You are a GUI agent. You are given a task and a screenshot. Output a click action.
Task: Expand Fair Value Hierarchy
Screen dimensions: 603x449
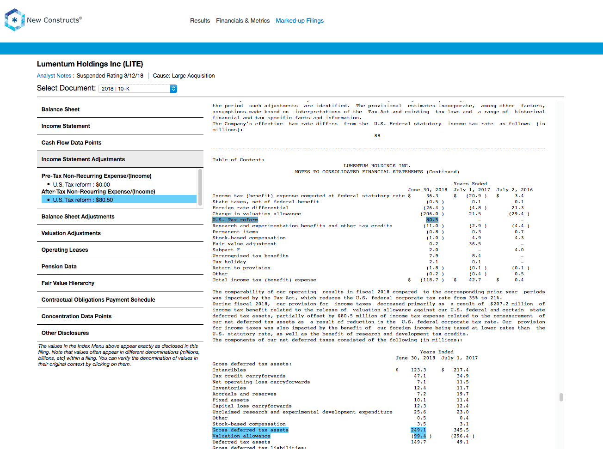click(120, 283)
